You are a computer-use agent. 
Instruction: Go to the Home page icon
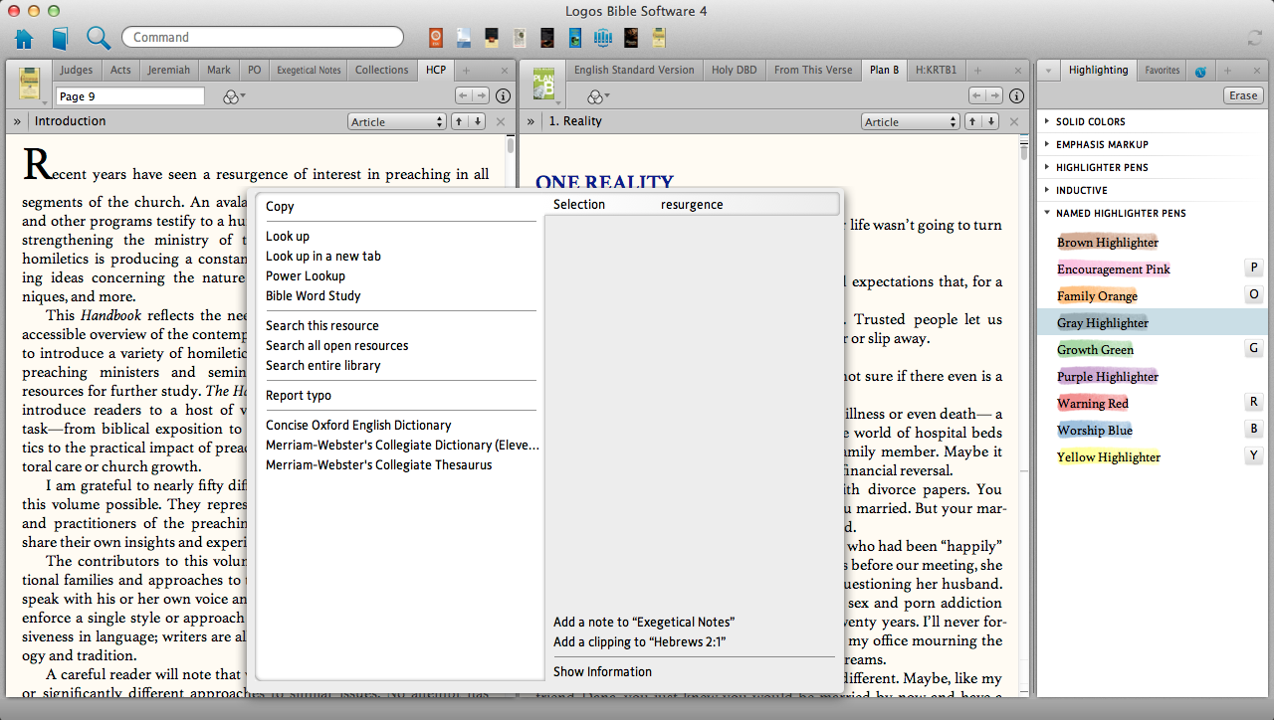pyautogui.click(x=24, y=39)
